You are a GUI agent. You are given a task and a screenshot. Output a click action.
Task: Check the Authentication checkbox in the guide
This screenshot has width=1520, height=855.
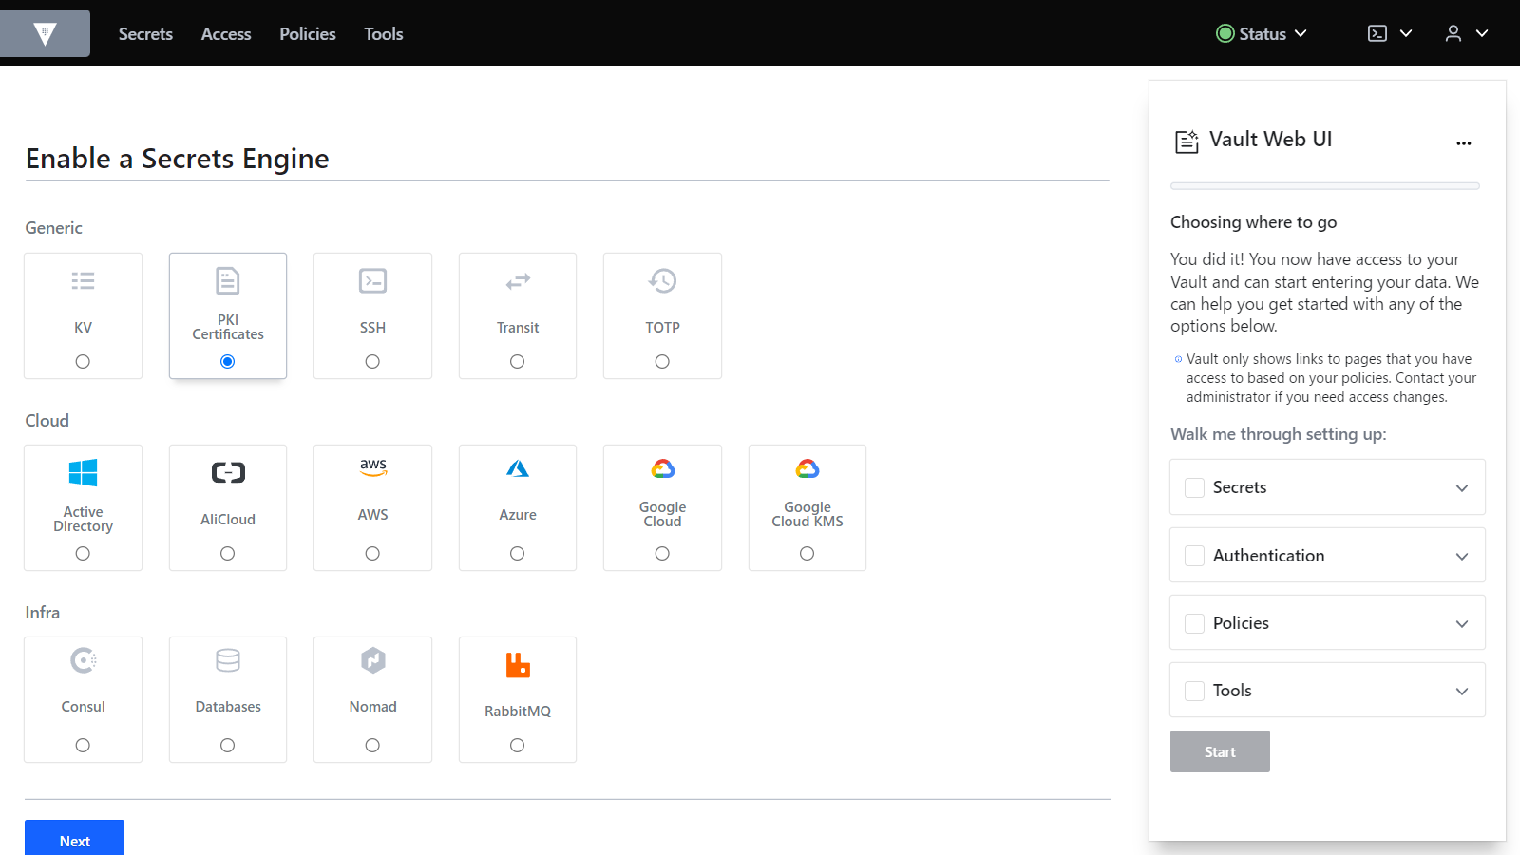1194,556
